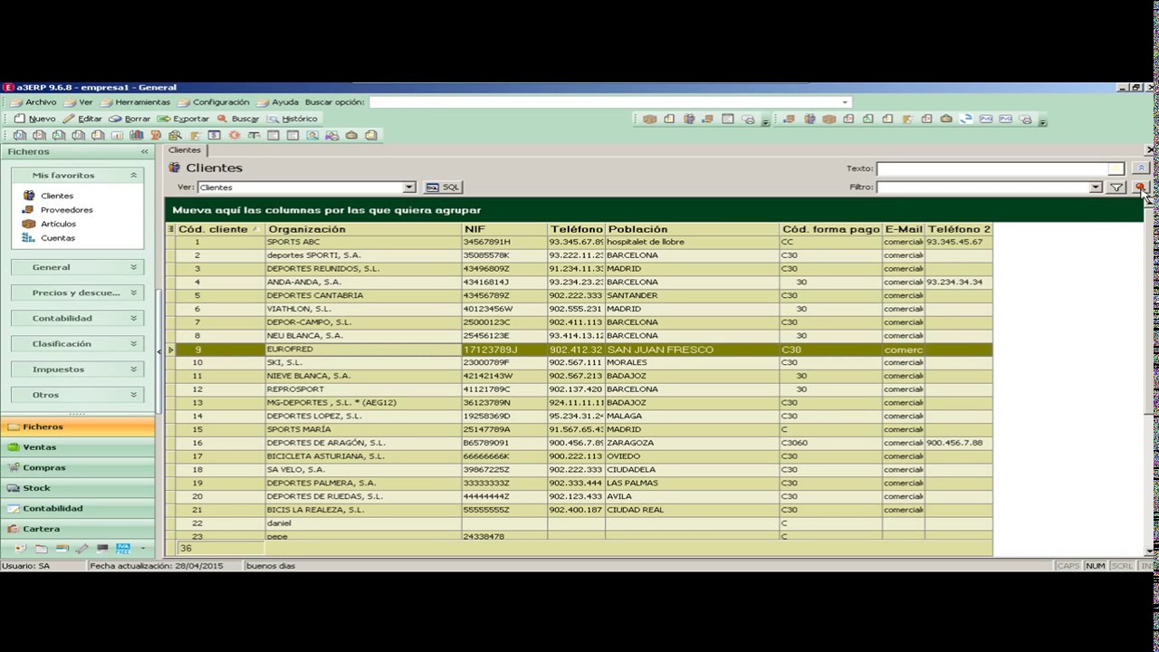Collapse the Mis favoritos section
The image size is (1159, 652).
[133, 175]
